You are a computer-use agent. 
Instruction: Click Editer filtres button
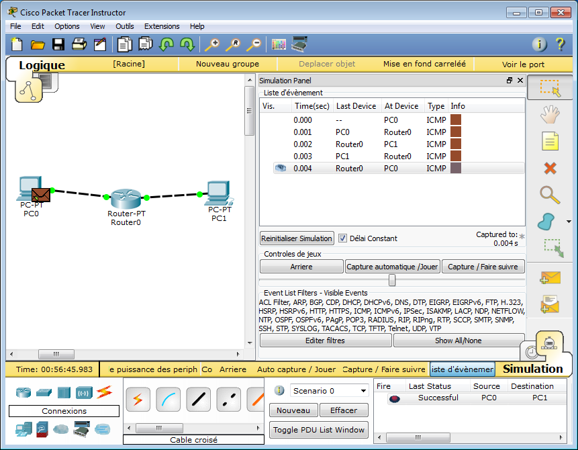(x=326, y=341)
